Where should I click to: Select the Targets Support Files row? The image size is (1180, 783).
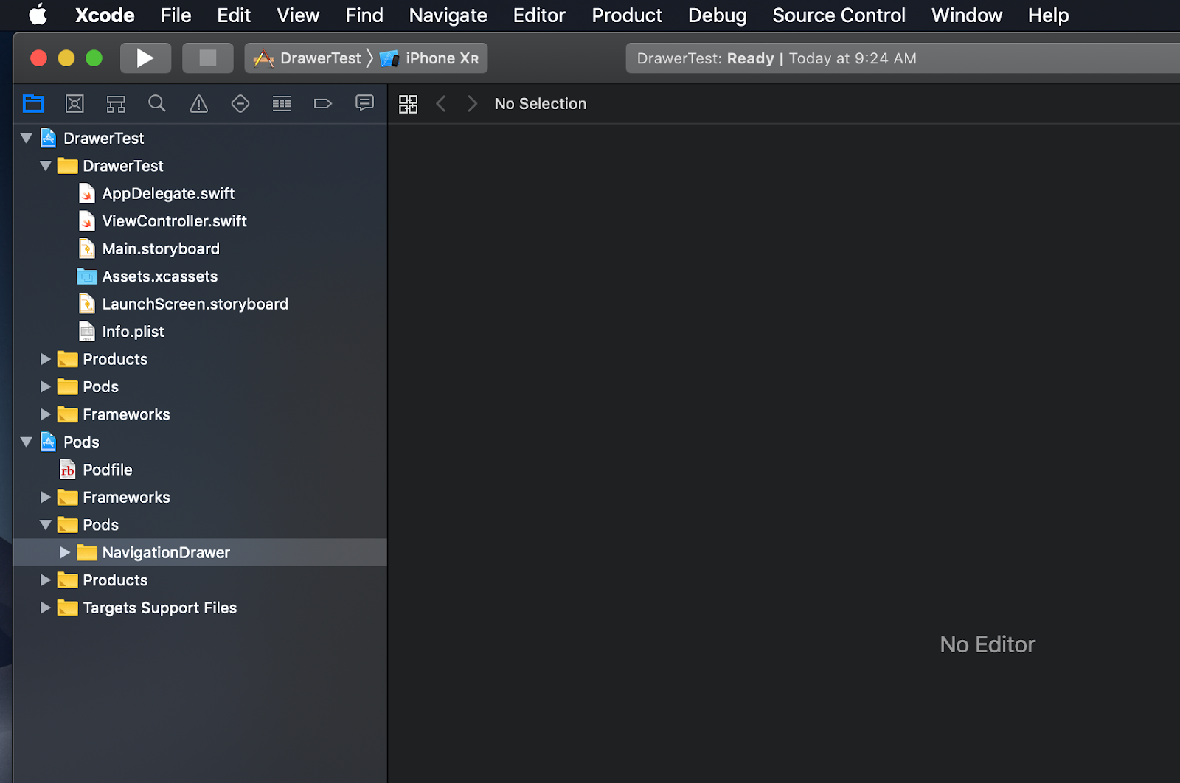[x=200, y=608]
